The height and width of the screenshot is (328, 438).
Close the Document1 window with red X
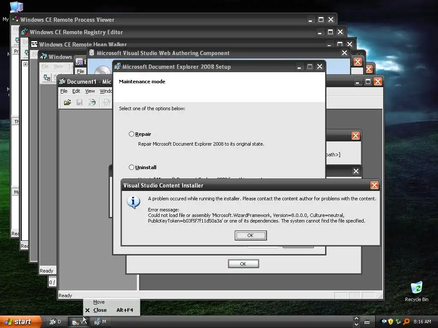click(378, 82)
